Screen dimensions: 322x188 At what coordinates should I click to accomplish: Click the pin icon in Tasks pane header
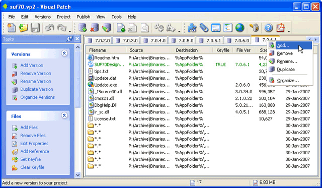(x=70, y=39)
